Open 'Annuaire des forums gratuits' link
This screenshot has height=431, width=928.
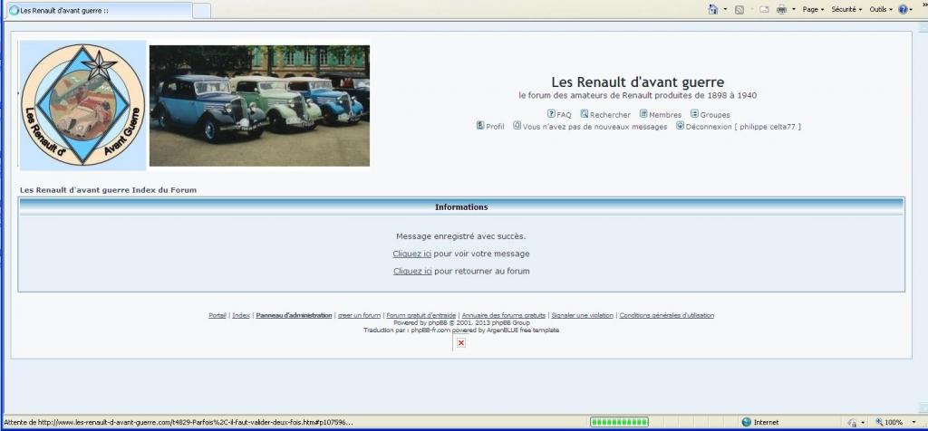(x=504, y=315)
